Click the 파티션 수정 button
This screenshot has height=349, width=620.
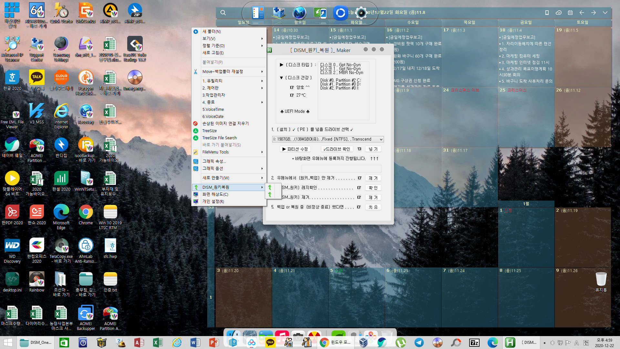pos(295,149)
